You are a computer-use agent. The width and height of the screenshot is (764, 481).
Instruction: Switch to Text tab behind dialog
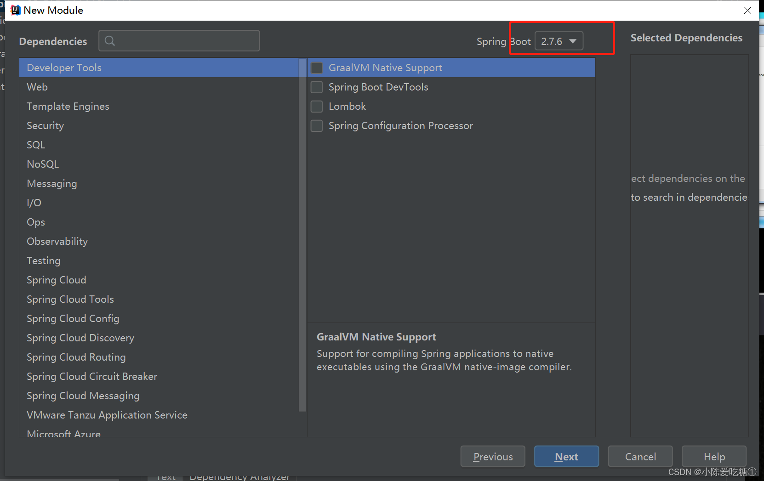pos(166,477)
